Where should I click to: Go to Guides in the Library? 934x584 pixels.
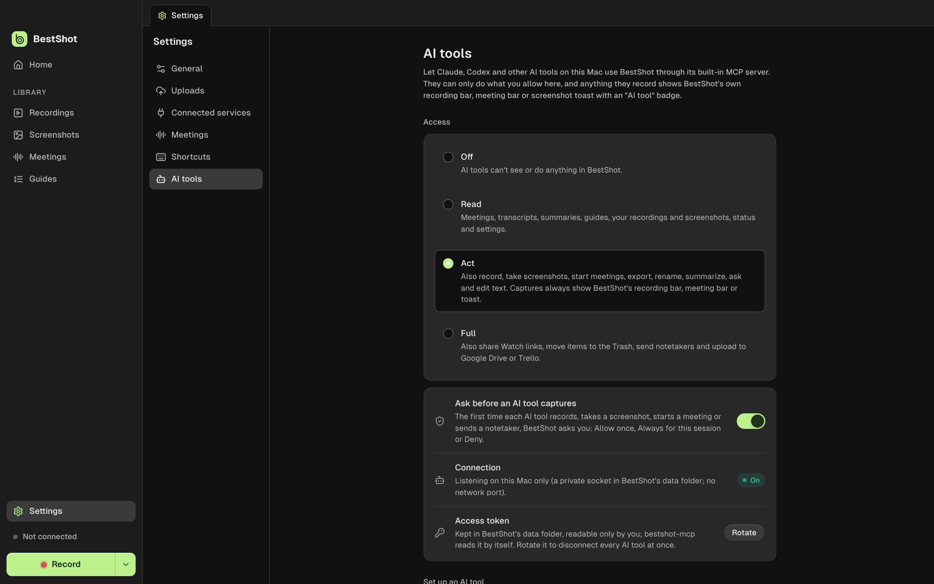point(71,179)
